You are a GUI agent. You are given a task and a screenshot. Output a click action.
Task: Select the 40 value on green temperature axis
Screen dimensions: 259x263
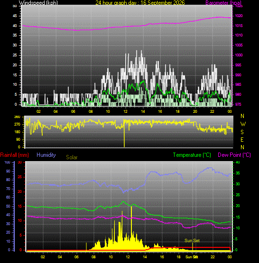[x=238, y=162]
